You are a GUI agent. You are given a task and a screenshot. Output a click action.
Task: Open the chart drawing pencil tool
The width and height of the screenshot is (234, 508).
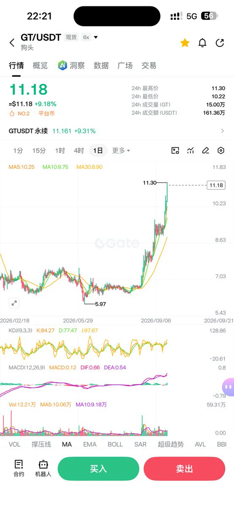pyautogui.click(x=206, y=150)
